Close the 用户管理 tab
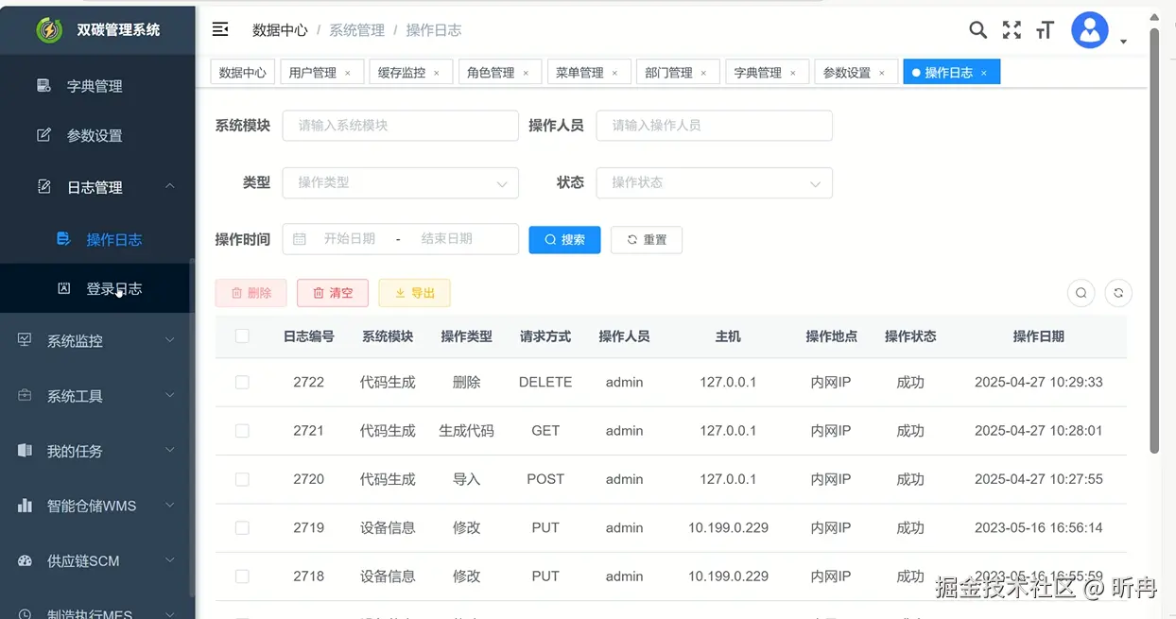1176x619 pixels. (x=348, y=73)
